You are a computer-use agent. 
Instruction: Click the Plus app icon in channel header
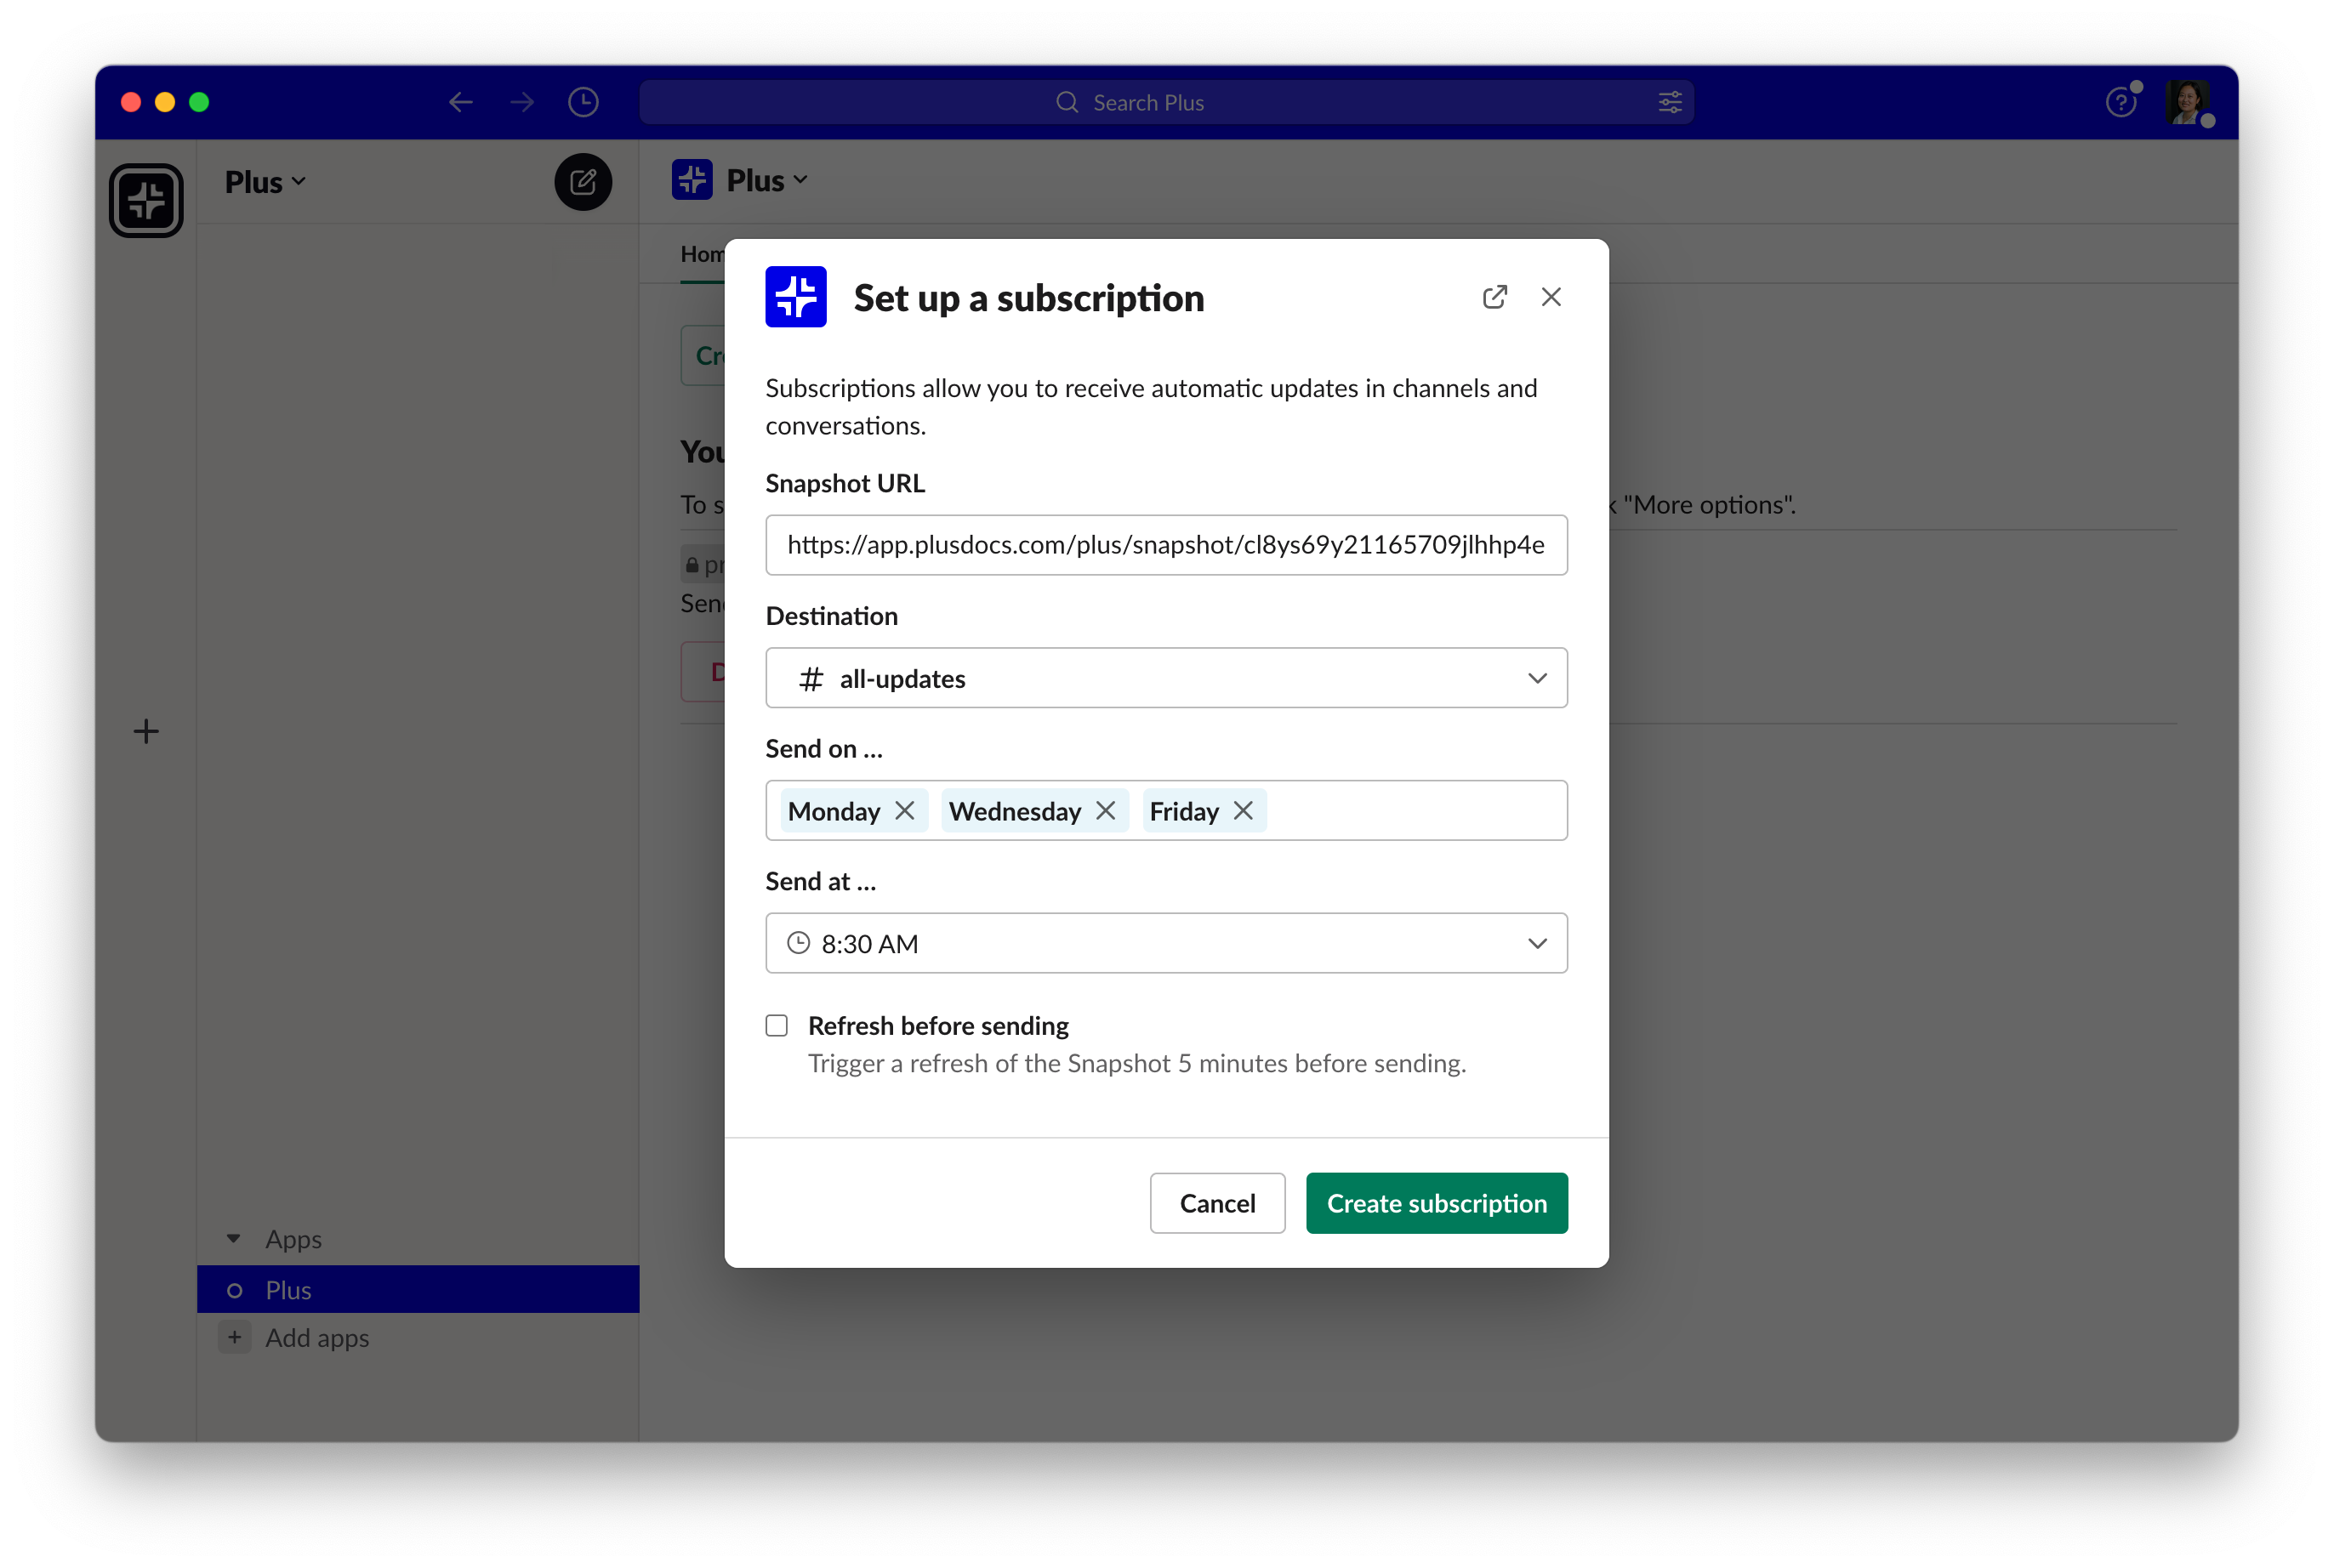tap(692, 180)
